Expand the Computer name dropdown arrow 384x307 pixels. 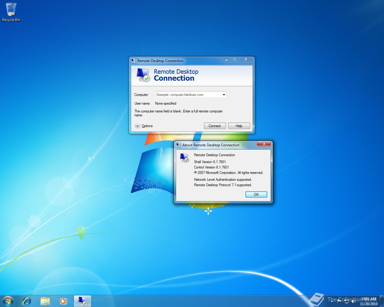click(x=224, y=95)
